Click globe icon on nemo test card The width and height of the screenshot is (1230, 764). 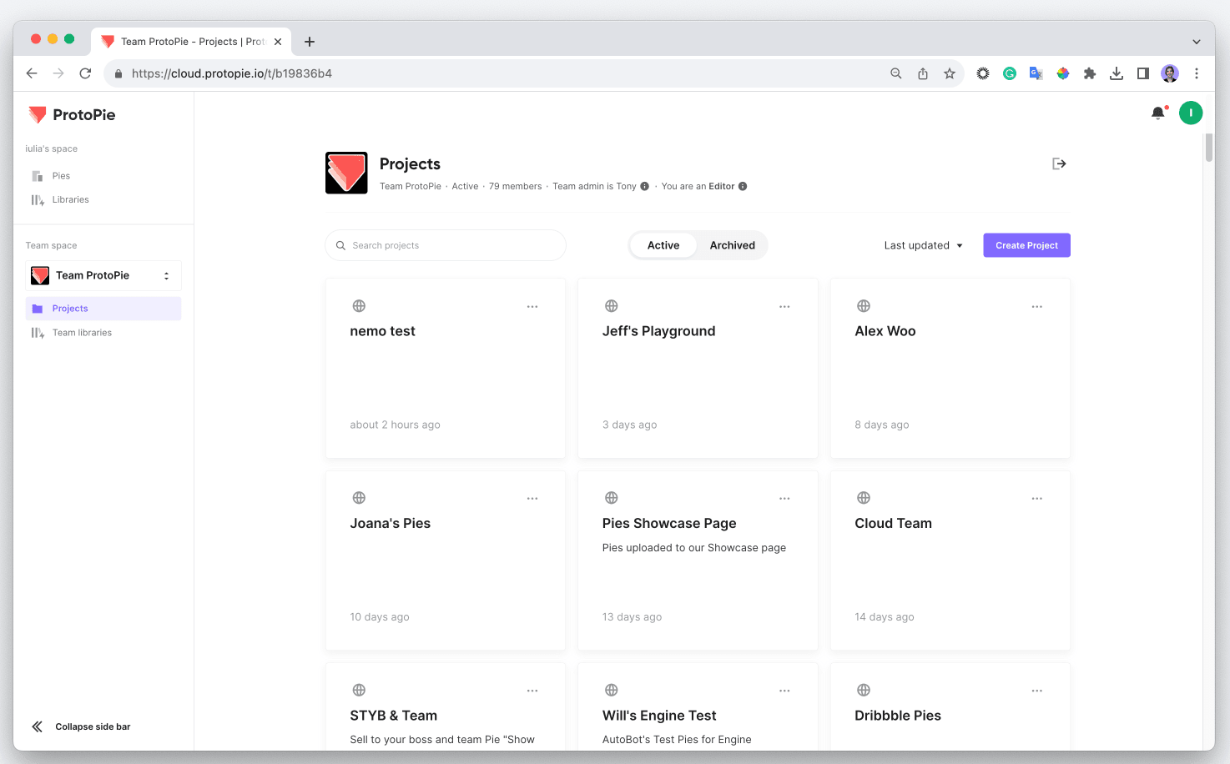tap(359, 306)
